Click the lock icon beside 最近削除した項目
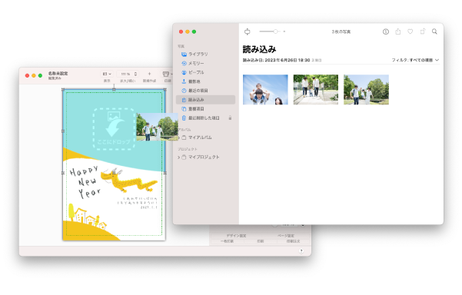 click(x=230, y=118)
